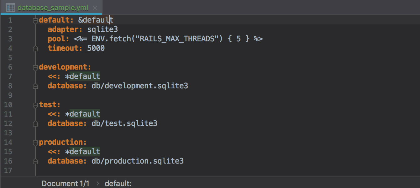Click Document 1/1 in the breadcrumb bar
Image resolution: width=420 pixels, height=188 pixels.
coord(66,184)
